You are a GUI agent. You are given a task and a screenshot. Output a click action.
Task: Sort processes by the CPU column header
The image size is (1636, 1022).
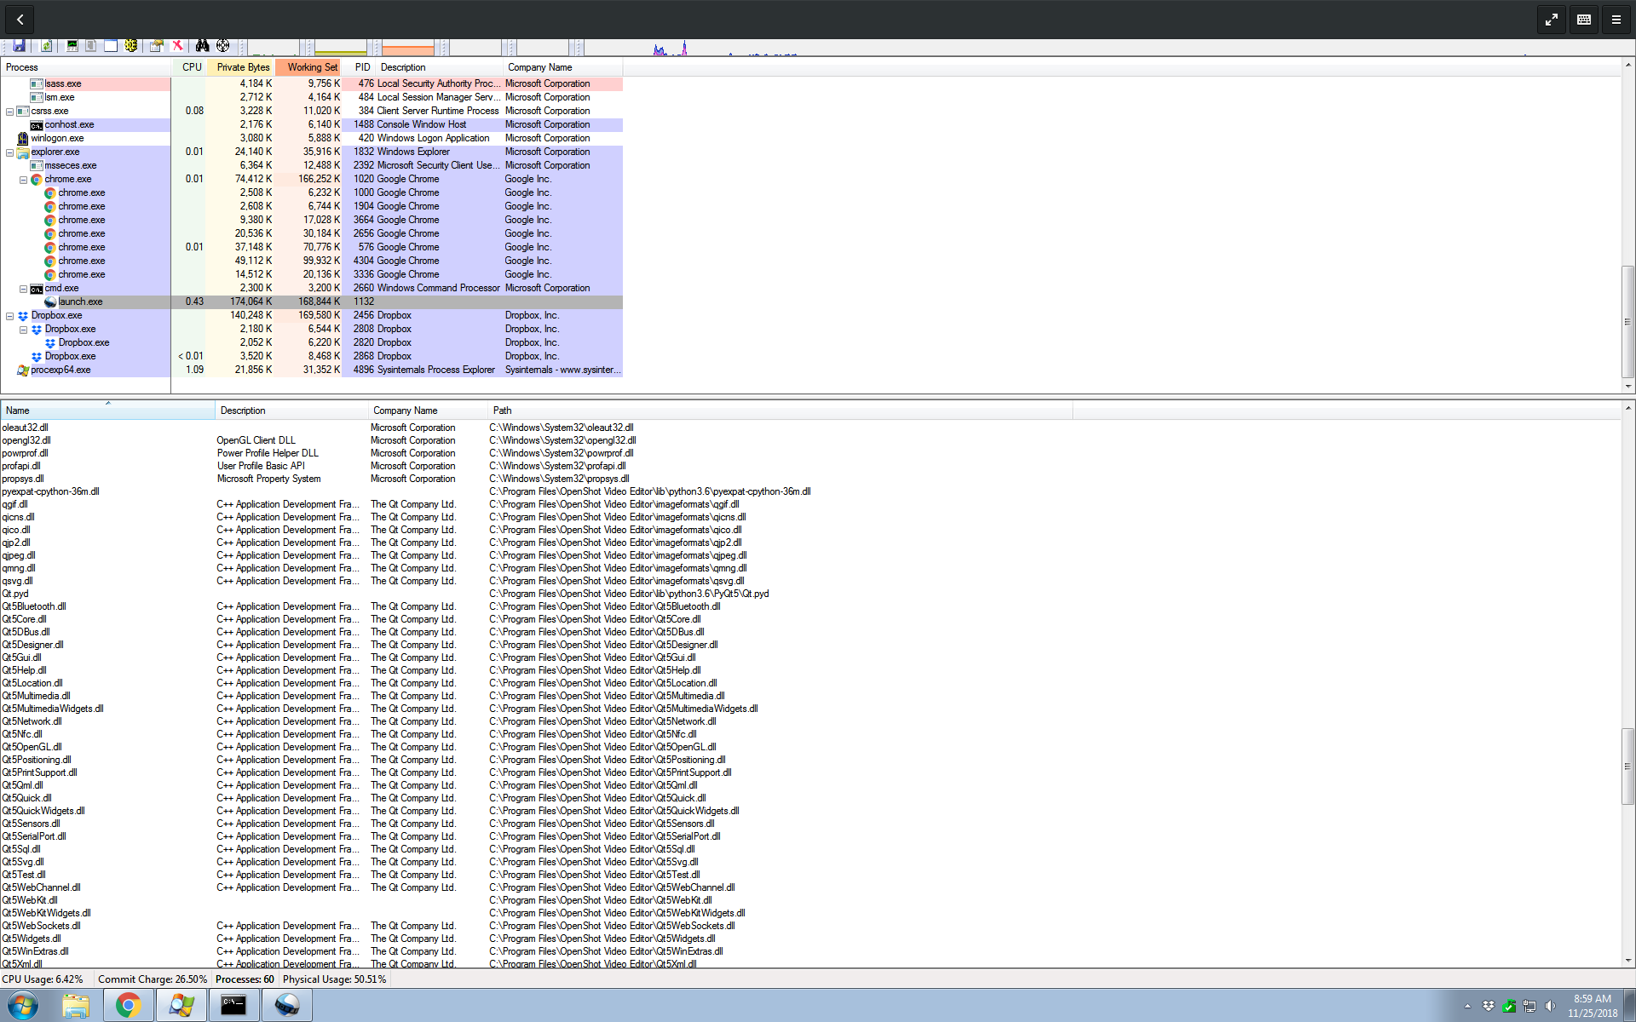191,67
